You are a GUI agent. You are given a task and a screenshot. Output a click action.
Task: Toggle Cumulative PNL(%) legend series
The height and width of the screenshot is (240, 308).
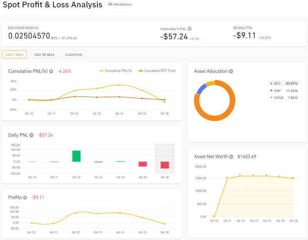point(115,71)
